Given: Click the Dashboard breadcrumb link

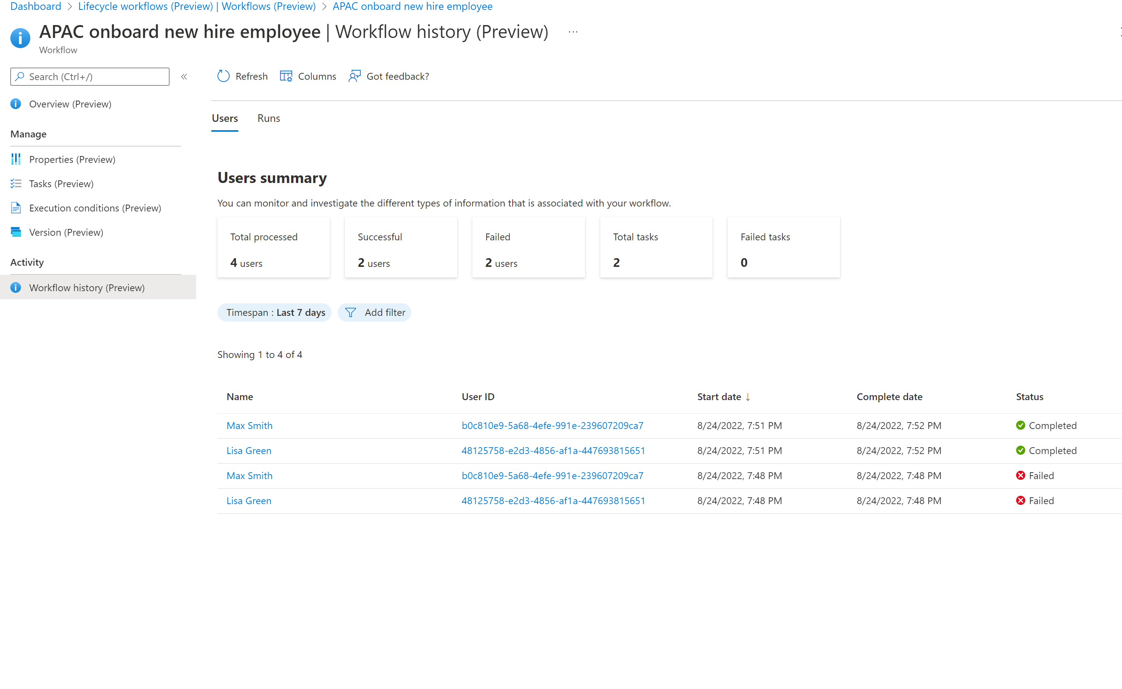Looking at the screenshot, I should tap(34, 6).
